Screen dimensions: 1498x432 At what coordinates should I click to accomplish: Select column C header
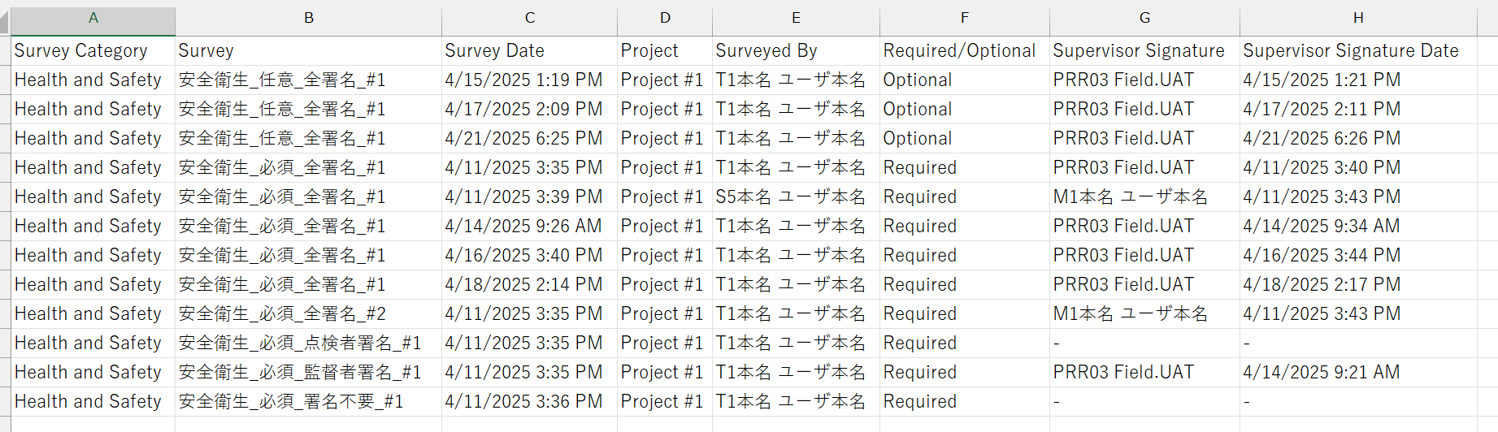[x=530, y=18]
